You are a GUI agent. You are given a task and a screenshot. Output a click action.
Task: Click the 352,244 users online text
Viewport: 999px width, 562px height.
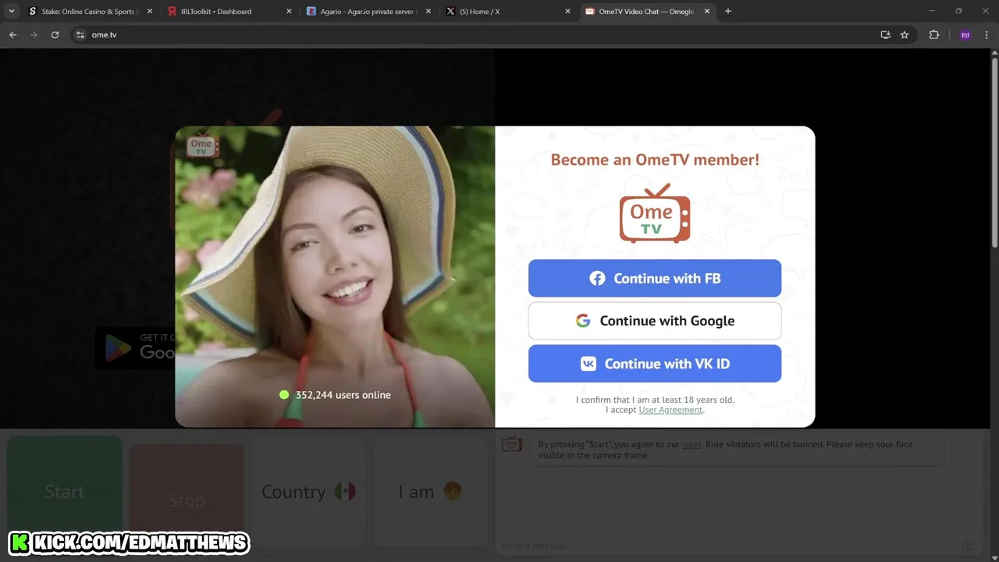click(343, 395)
